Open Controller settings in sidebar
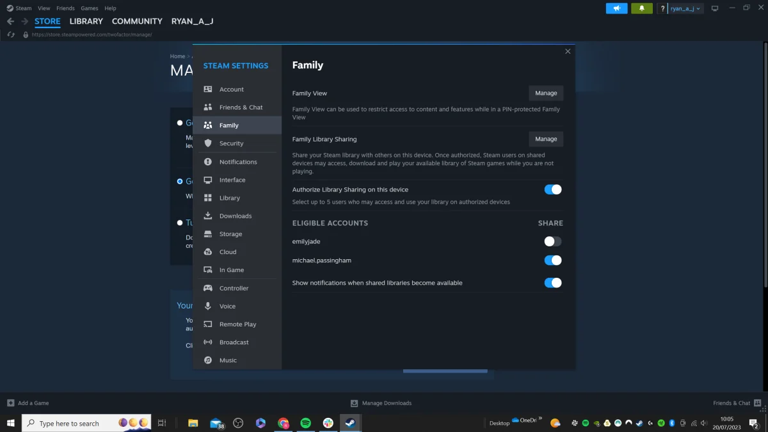The image size is (768, 432). (234, 288)
